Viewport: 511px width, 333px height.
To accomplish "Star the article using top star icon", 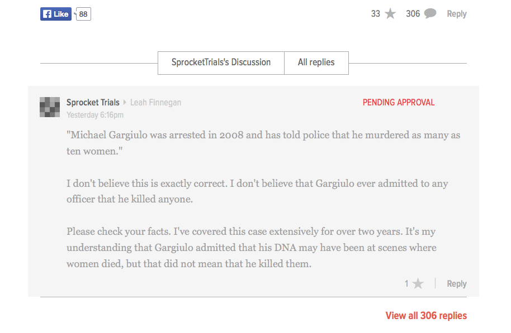I will click(x=390, y=13).
